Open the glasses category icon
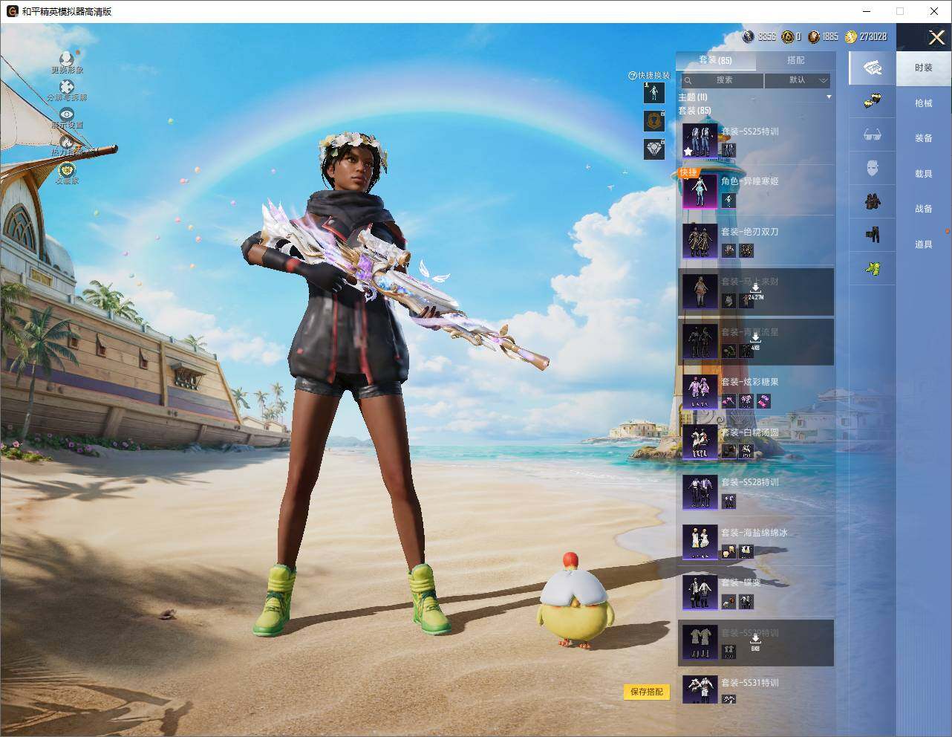This screenshot has height=737, width=952. click(873, 134)
